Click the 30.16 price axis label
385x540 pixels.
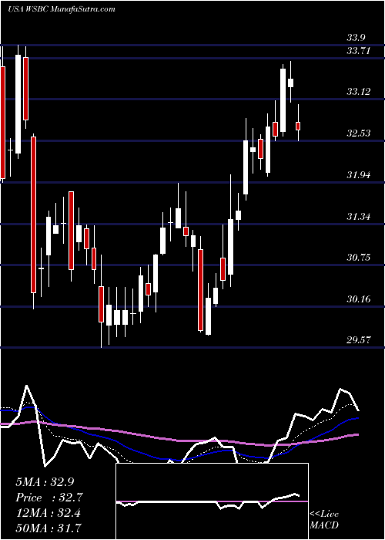[359, 299]
